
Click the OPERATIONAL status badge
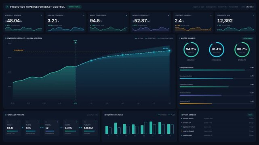(74, 7)
